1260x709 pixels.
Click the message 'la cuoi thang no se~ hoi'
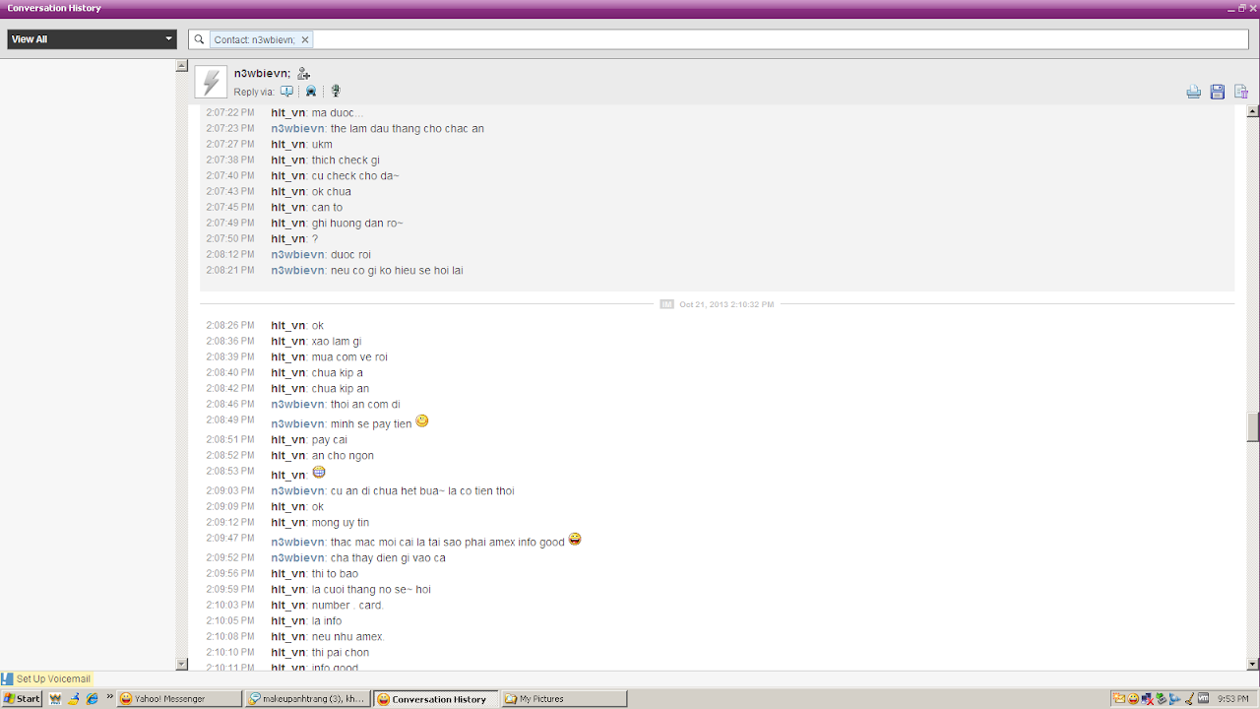371,589
